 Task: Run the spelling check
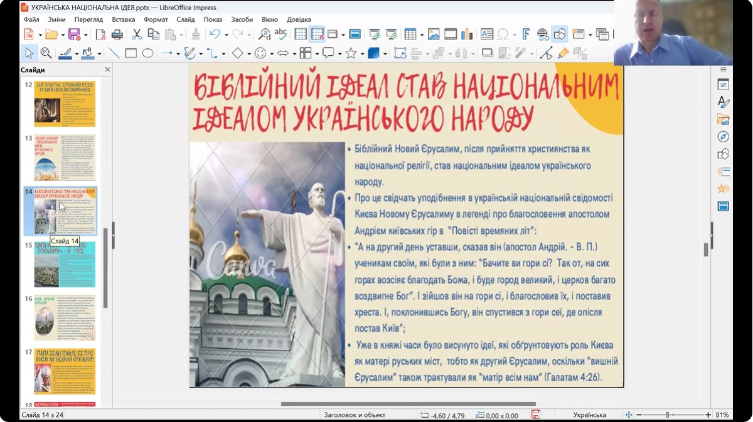click(x=280, y=34)
